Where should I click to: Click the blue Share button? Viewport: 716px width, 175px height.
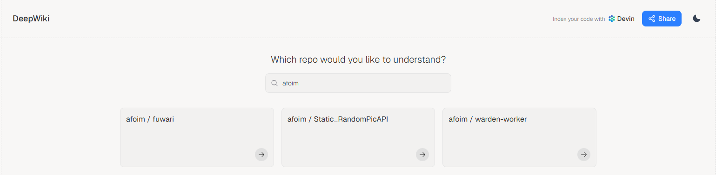(662, 19)
